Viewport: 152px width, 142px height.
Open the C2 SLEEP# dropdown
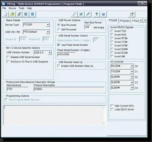click(x=132, y=77)
